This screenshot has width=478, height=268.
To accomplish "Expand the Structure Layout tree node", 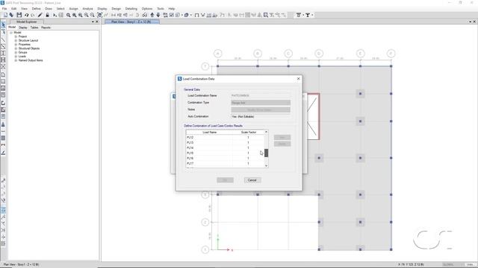I will [x=16, y=40].
